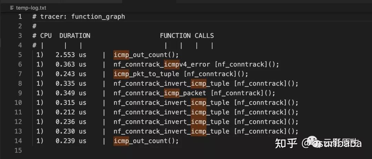Click line number 10 in the gutter
Viewport: 372px width, 159px height.
pyautogui.click(x=18, y=102)
